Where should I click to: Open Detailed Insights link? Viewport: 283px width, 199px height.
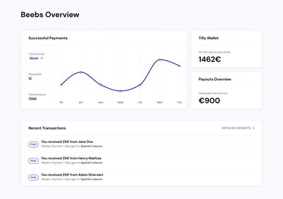click(x=238, y=128)
